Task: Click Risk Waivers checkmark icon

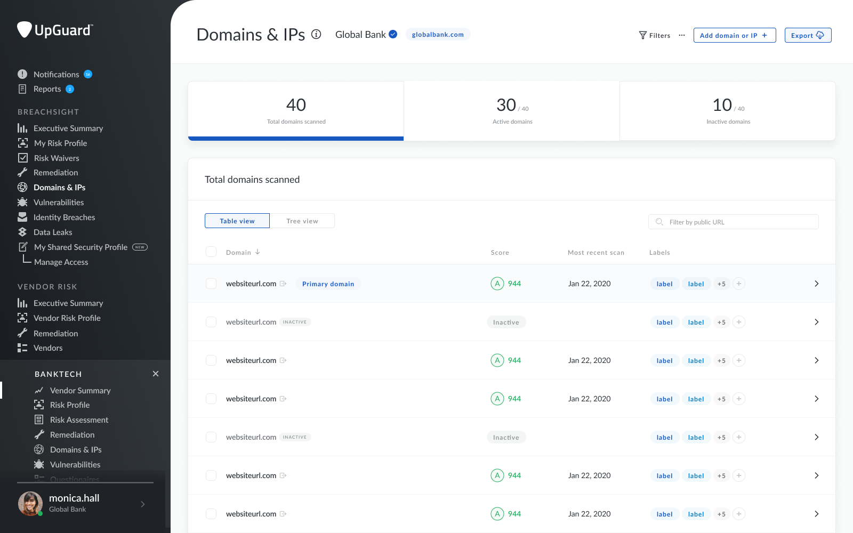Action: click(23, 158)
